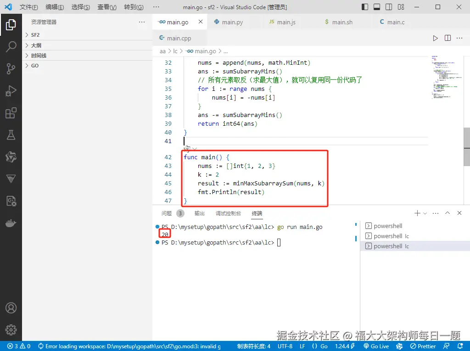Open the Run and Debug view

tap(11, 91)
